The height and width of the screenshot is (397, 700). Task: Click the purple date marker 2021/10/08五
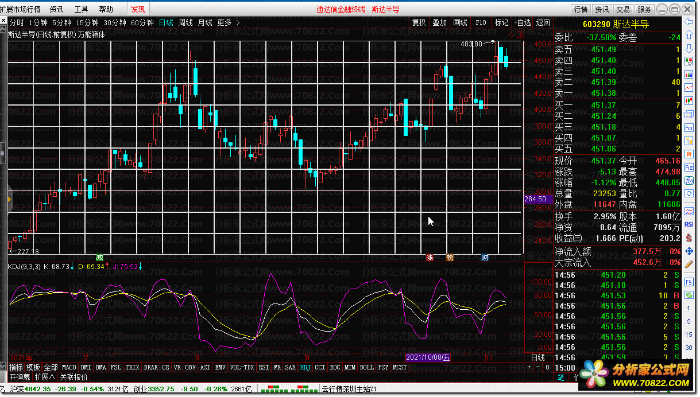coord(428,357)
